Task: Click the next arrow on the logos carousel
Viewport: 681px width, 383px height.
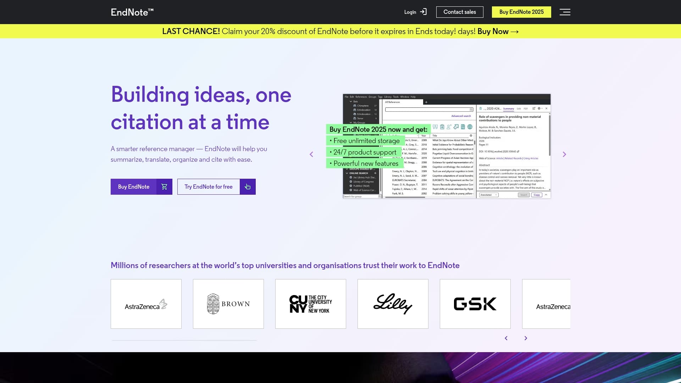Action: [526, 338]
